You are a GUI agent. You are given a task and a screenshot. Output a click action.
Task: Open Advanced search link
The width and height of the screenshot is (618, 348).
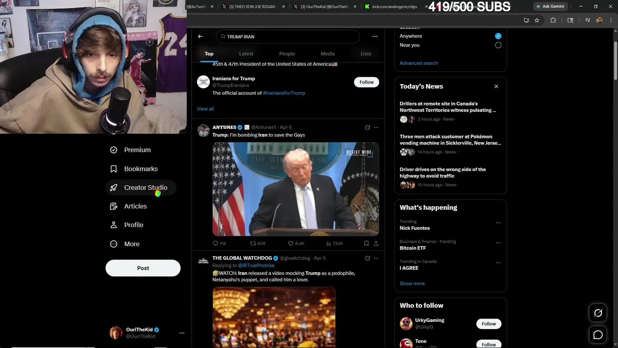pyautogui.click(x=419, y=63)
